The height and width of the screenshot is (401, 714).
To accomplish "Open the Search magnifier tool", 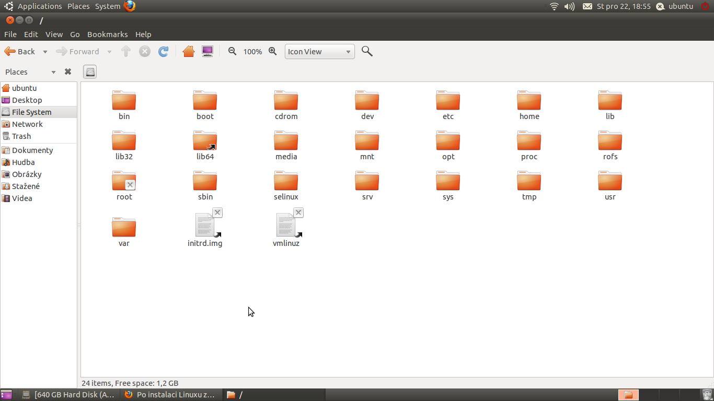I will tap(367, 51).
